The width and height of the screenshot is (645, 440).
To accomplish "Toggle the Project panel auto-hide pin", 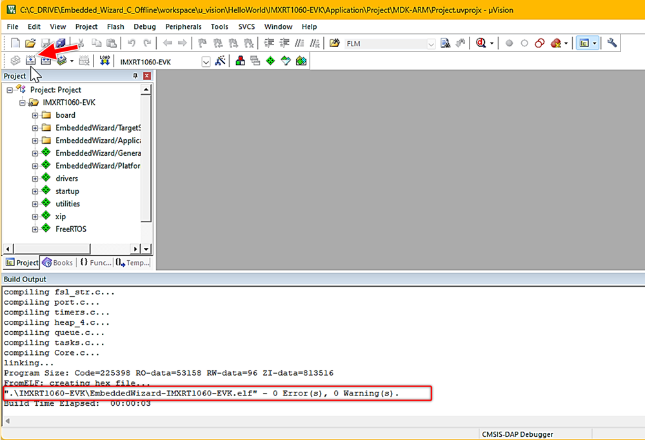I will tap(135, 76).
